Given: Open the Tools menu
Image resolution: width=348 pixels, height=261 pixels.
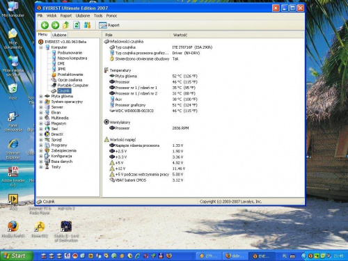Looking at the screenshot, I should coord(98,15).
